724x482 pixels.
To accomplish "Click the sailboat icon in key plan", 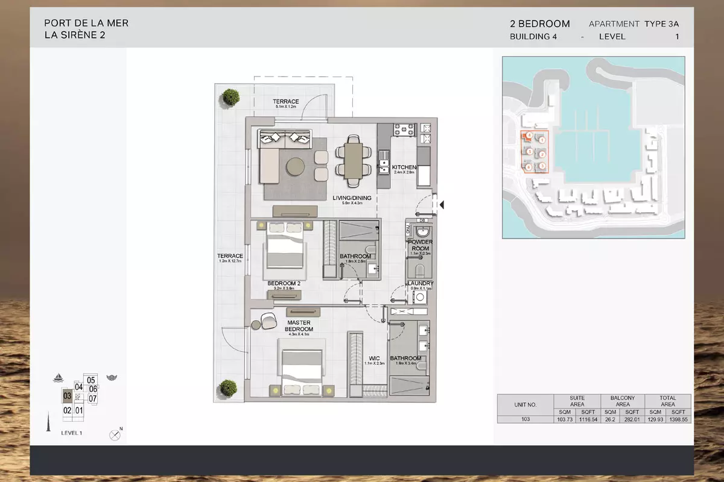I will 59,378.
